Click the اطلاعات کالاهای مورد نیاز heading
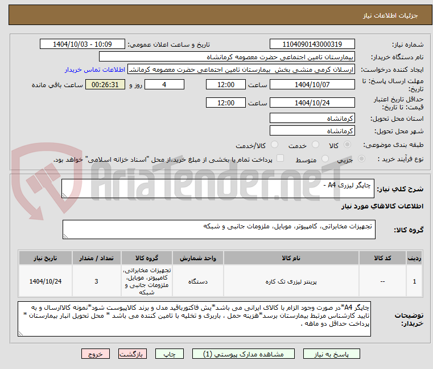This screenshot has height=369, width=433. tap(382, 206)
